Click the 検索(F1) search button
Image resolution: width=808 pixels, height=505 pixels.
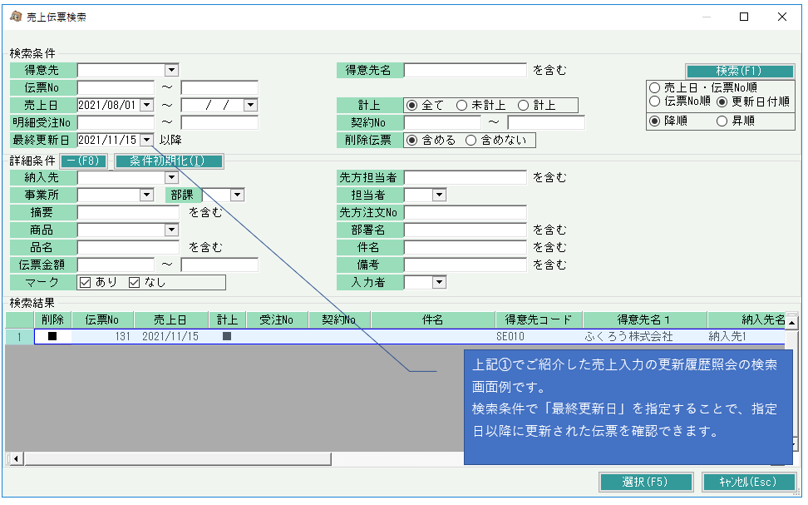[x=727, y=71]
